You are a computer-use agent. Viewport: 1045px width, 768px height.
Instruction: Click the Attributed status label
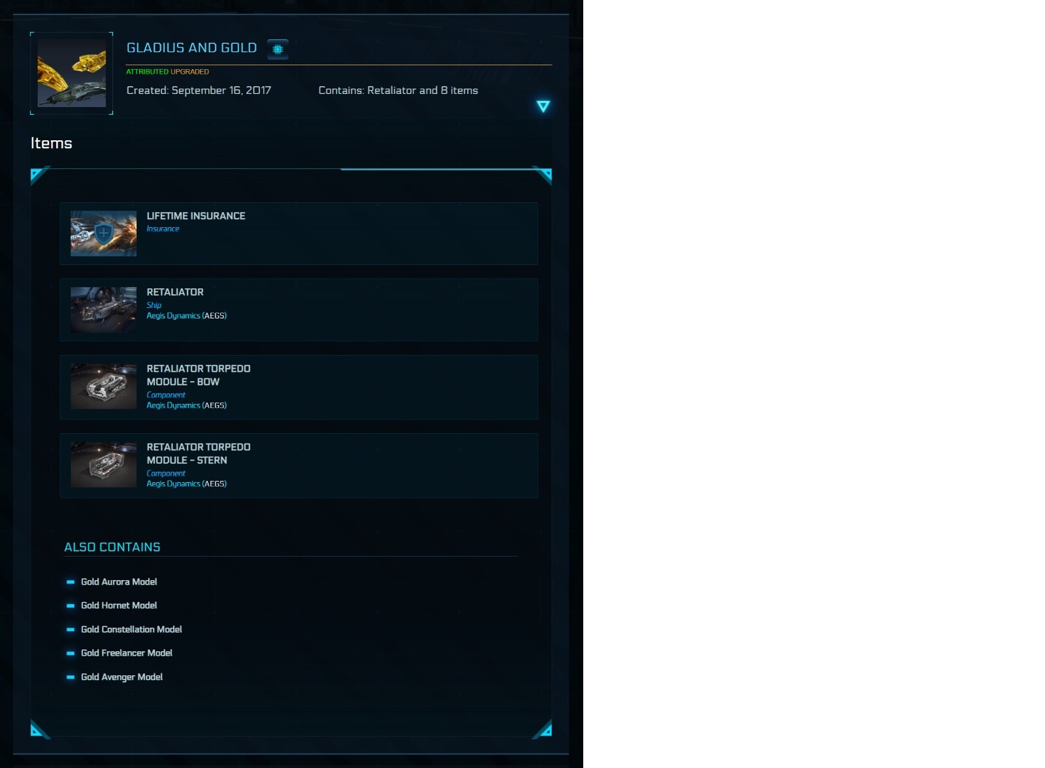(147, 72)
